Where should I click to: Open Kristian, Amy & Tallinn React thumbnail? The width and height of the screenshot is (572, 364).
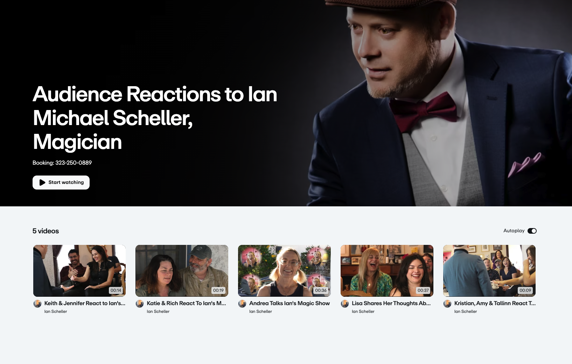(489, 270)
